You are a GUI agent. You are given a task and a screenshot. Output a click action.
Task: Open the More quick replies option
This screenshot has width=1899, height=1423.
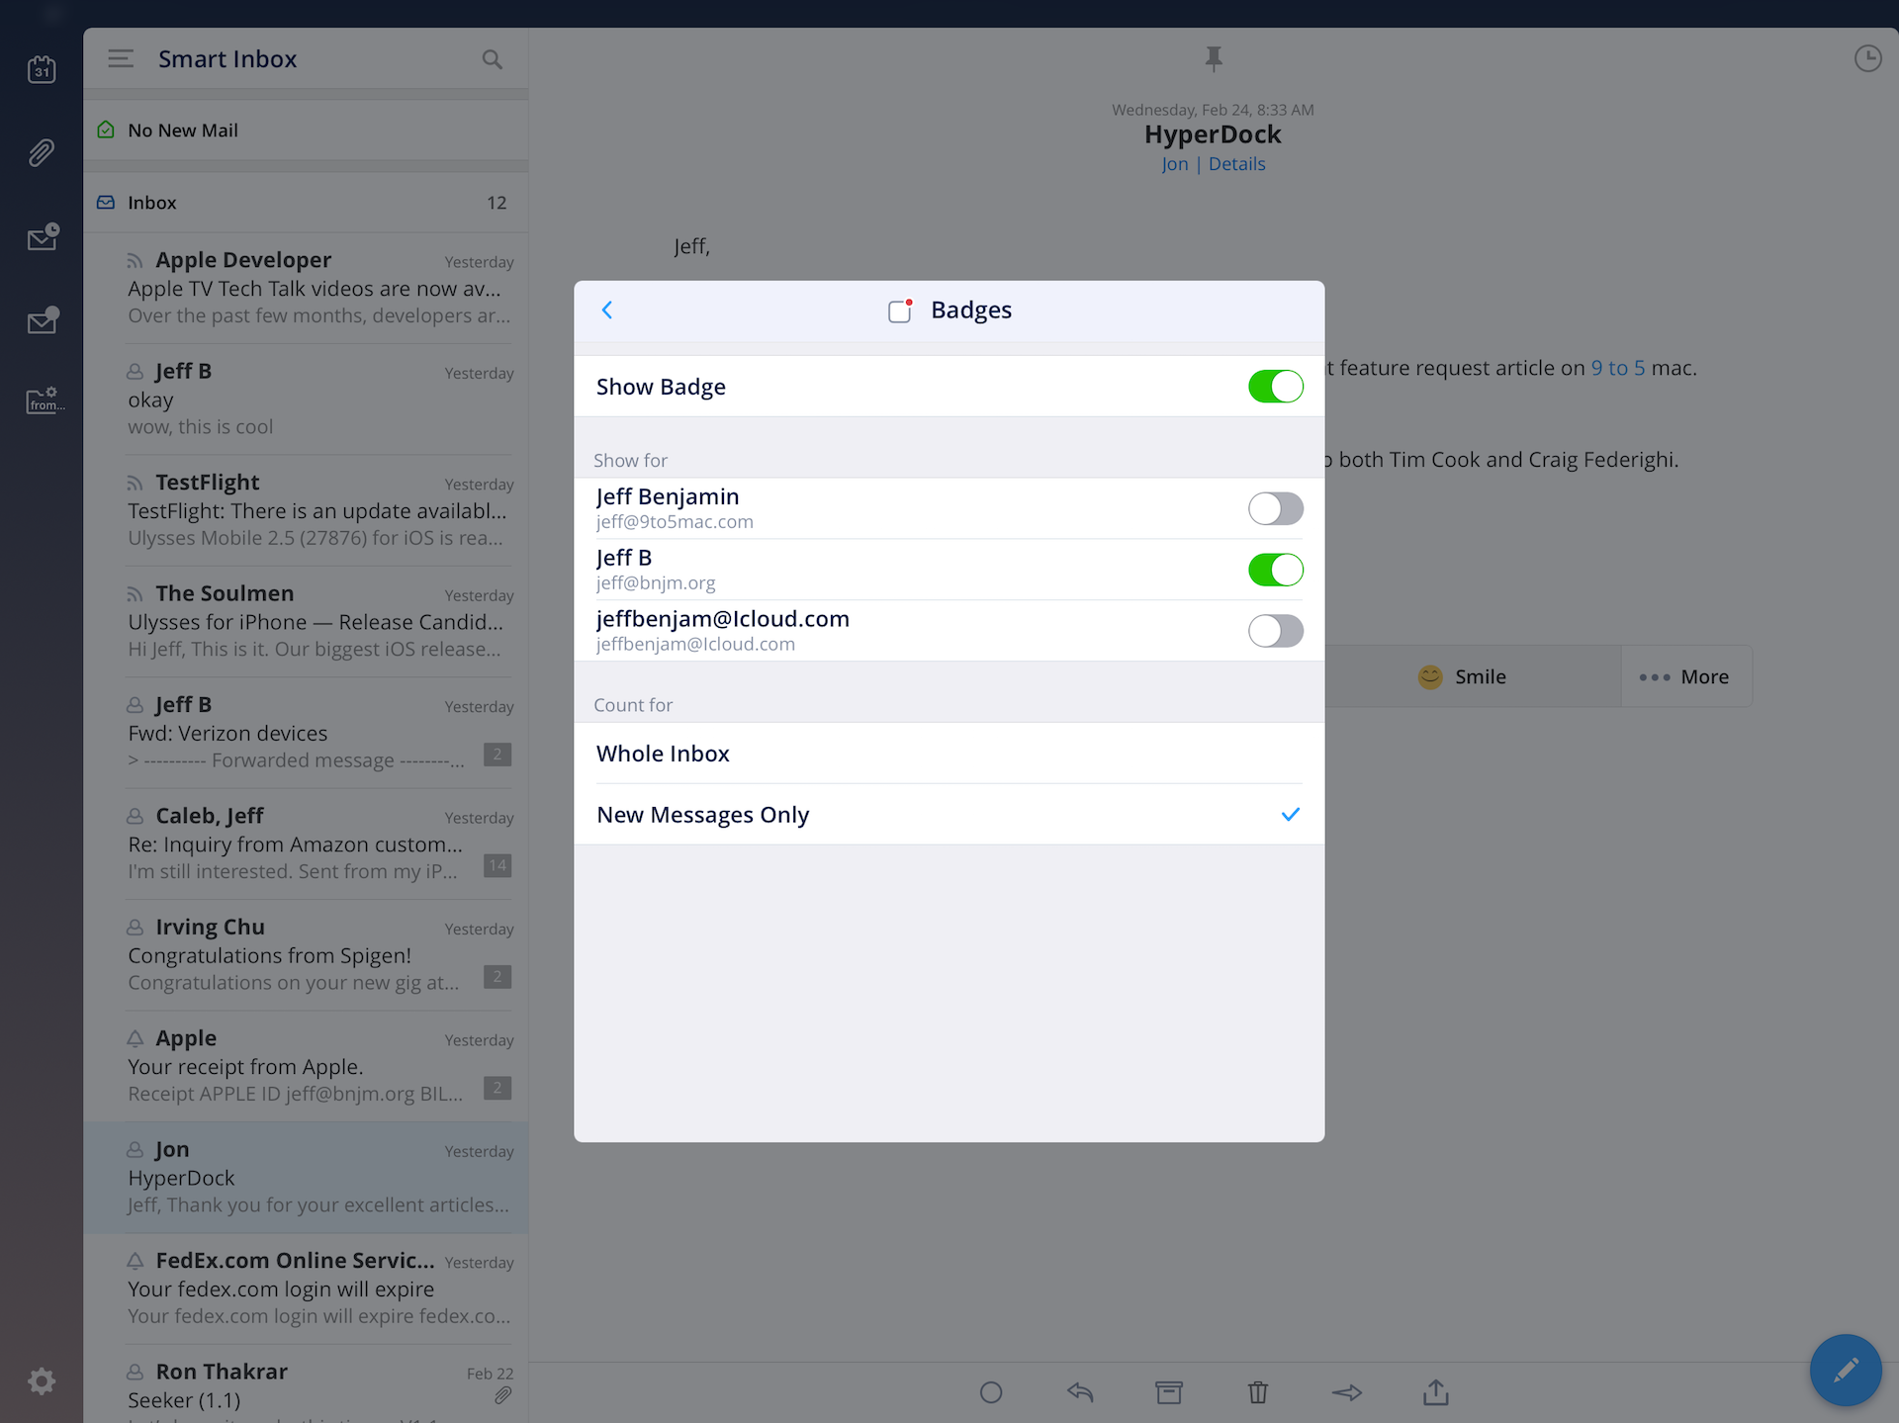pyautogui.click(x=1684, y=676)
